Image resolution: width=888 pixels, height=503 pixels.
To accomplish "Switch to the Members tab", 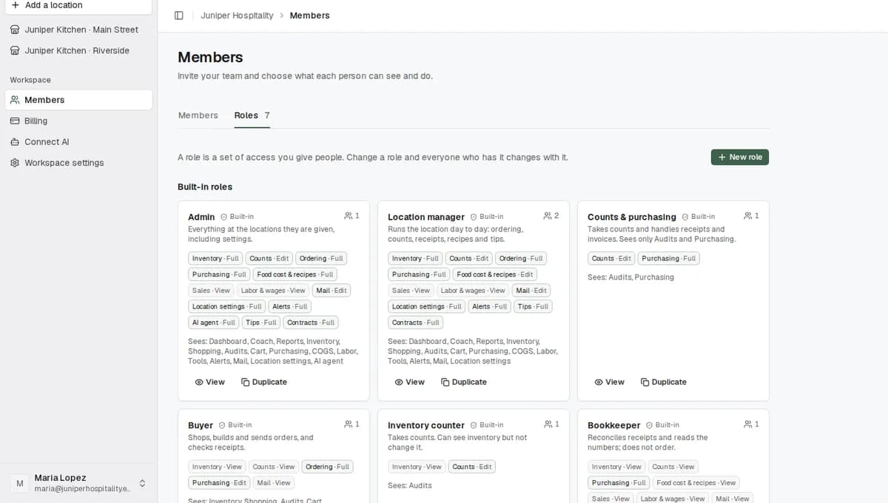I will coord(198,115).
